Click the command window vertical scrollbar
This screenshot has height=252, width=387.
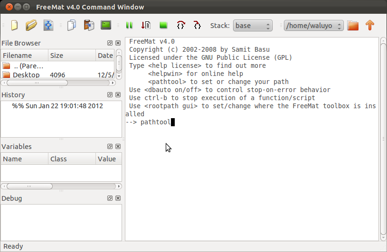coord(383,140)
